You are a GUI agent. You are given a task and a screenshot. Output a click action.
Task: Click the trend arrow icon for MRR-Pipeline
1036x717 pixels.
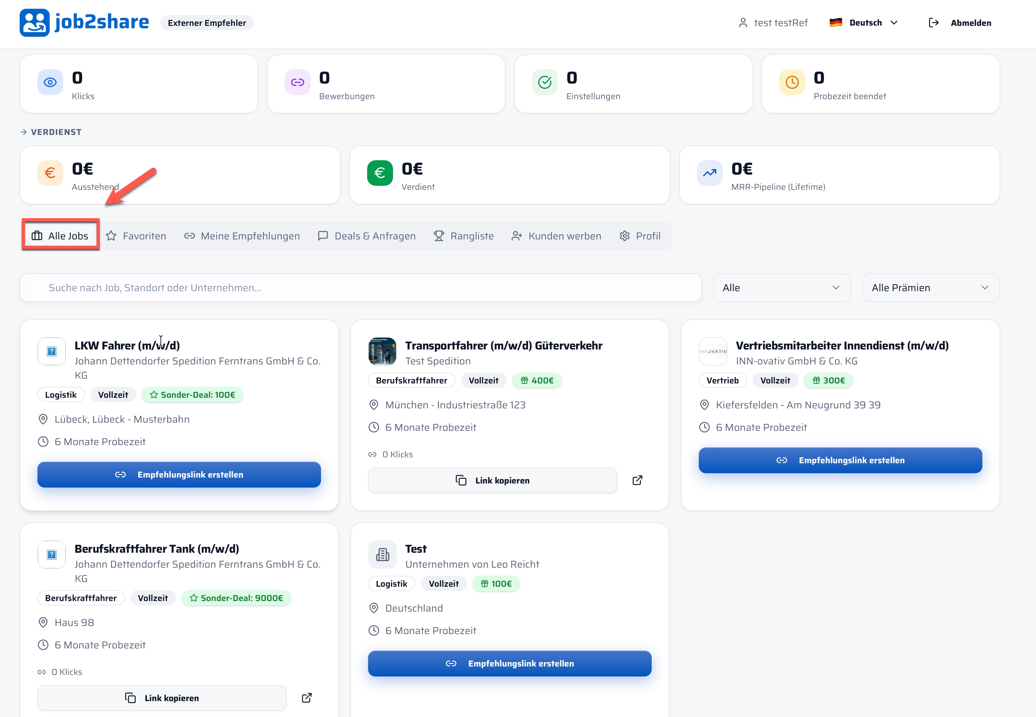(710, 173)
